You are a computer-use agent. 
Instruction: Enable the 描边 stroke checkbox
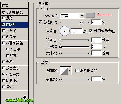coord(3,87)
